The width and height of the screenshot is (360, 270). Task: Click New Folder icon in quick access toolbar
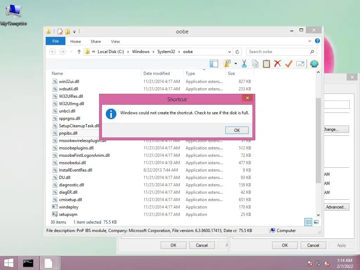click(x=67, y=31)
